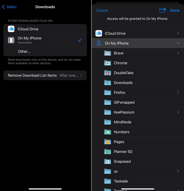Tap the Downloads folder icon
Viewport: 184px width, 191px height.
108,83
